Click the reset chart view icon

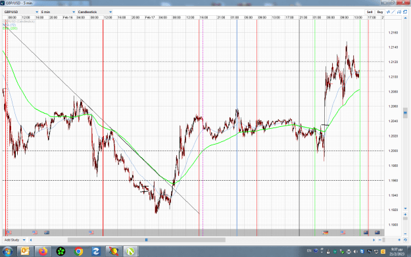click(405, 240)
